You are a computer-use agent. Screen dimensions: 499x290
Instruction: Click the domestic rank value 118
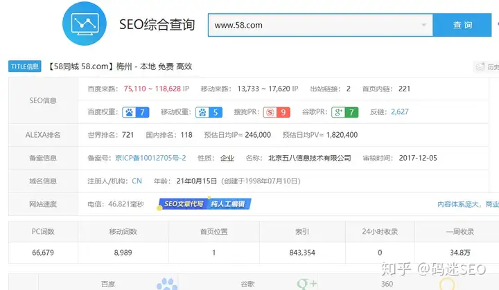coord(186,135)
